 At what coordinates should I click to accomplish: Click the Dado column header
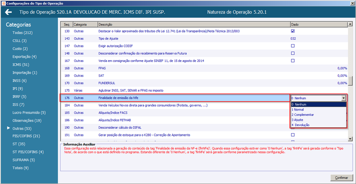tap(319, 25)
